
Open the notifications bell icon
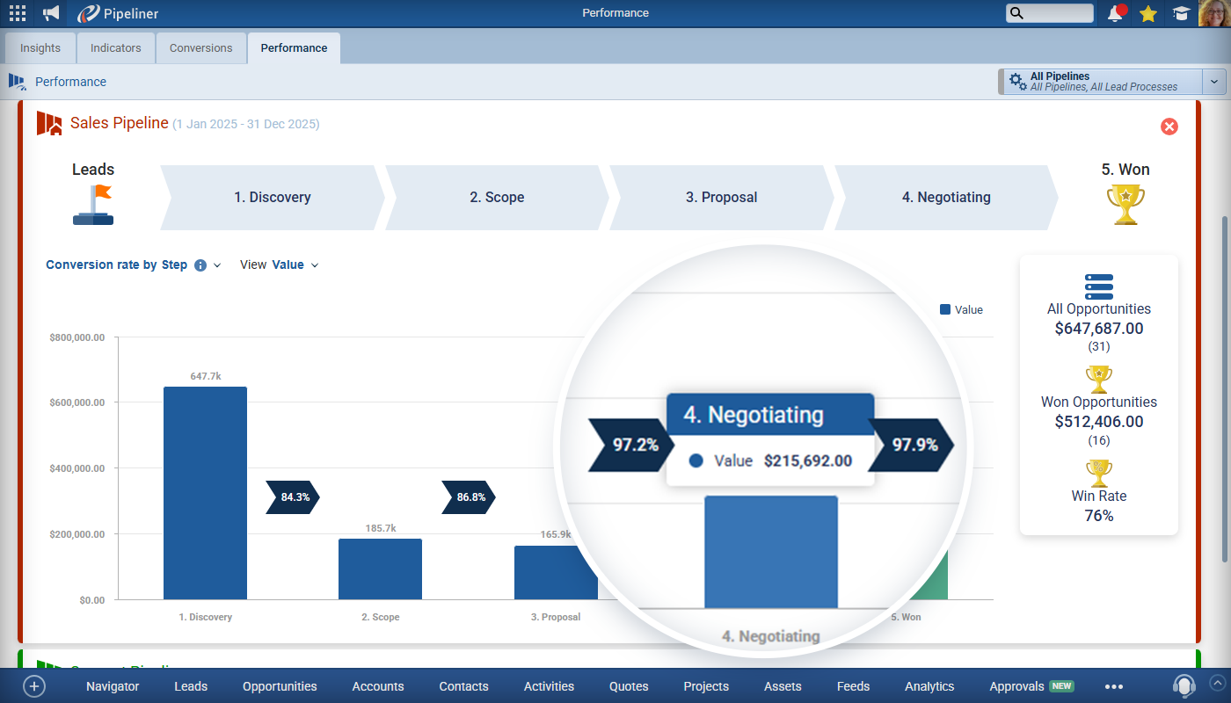click(x=1116, y=13)
